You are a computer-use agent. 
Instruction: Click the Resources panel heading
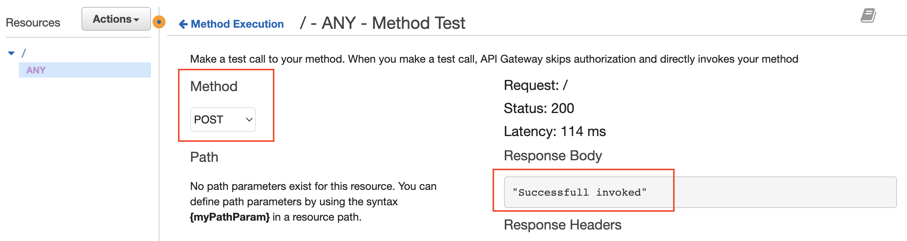coord(33,23)
